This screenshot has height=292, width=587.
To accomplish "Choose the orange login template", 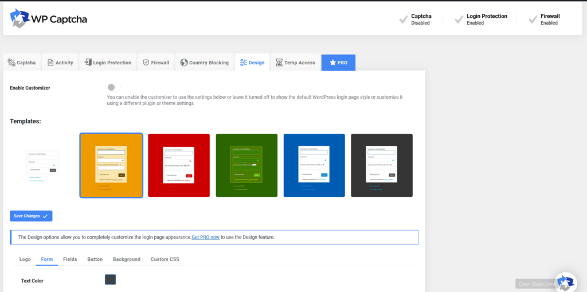I will pos(111,165).
